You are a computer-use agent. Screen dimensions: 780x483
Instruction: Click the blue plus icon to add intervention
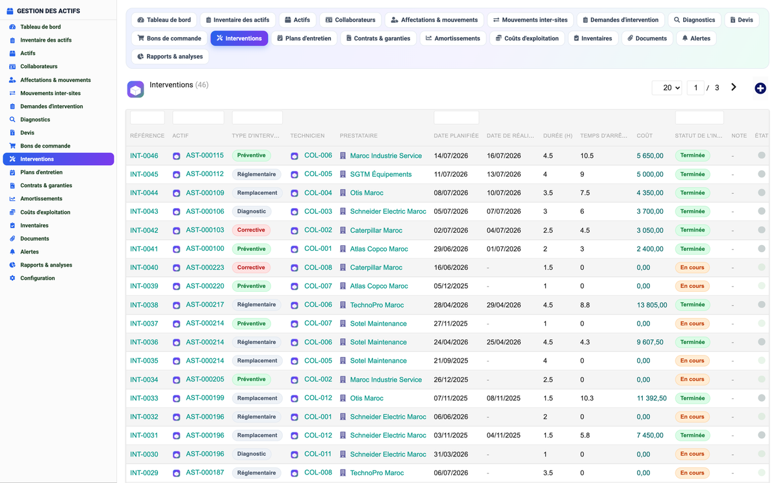[x=760, y=88]
